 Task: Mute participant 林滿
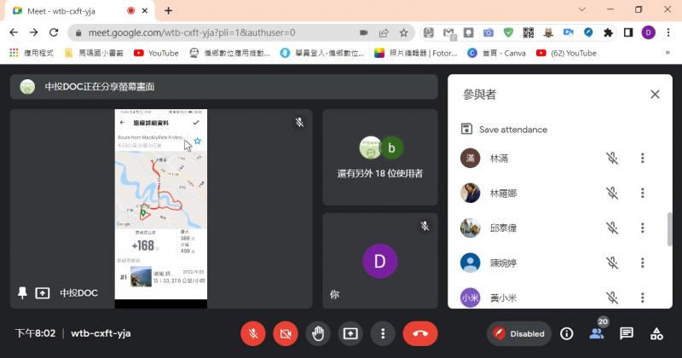click(x=612, y=159)
